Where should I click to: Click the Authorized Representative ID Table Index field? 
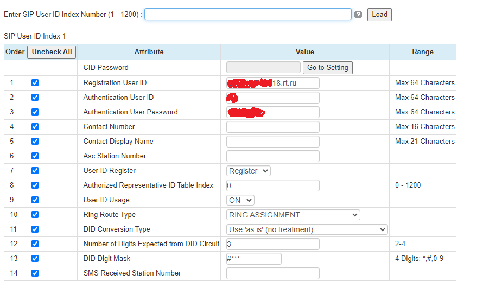point(272,185)
